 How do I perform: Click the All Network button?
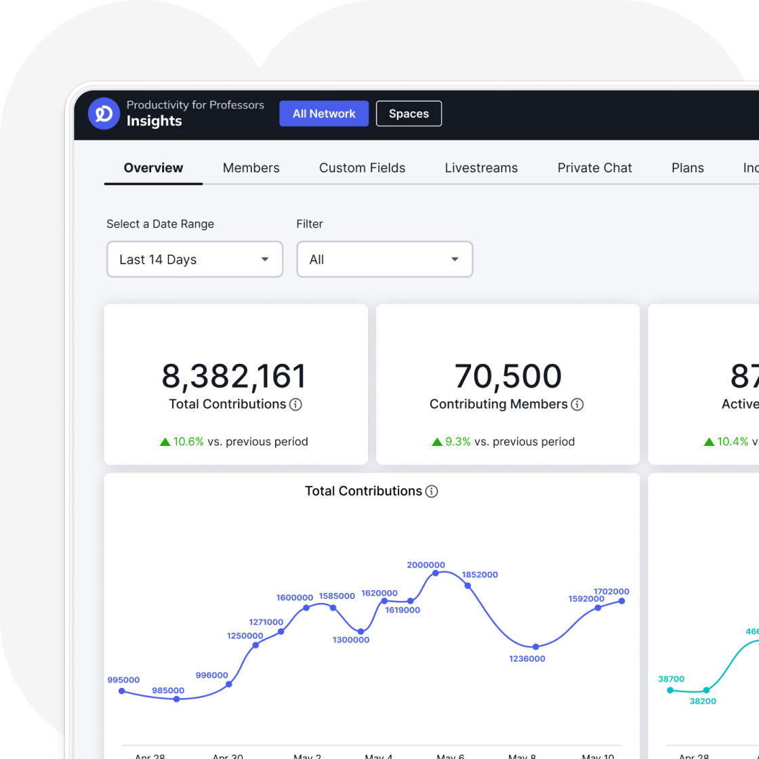pyautogui.click(x=323, y=113)
